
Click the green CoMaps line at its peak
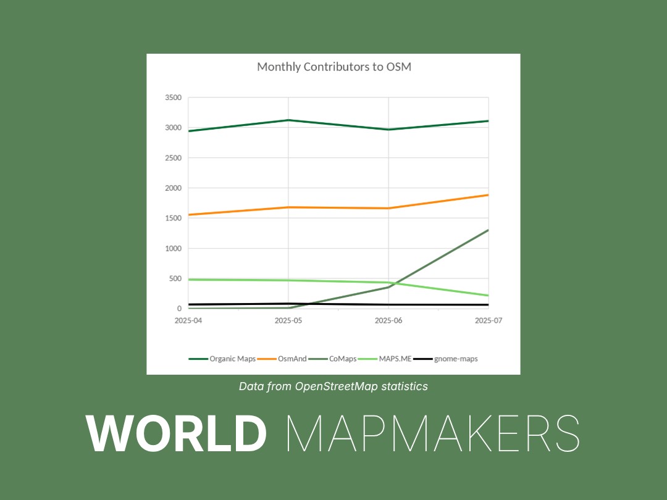(487, 230)
